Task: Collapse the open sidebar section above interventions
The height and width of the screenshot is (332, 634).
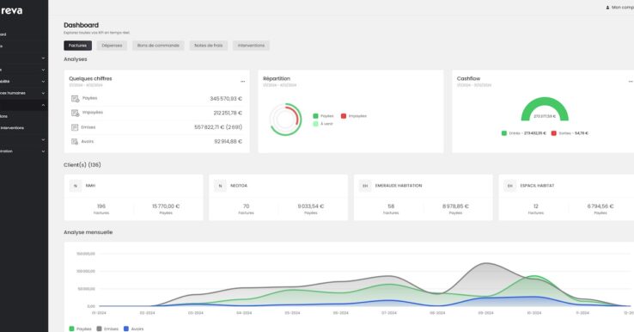Action: click(x=43, y=105)
